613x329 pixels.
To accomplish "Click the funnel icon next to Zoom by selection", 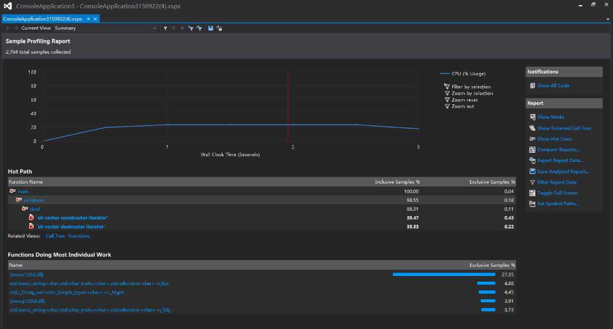I will pos(447,93).
